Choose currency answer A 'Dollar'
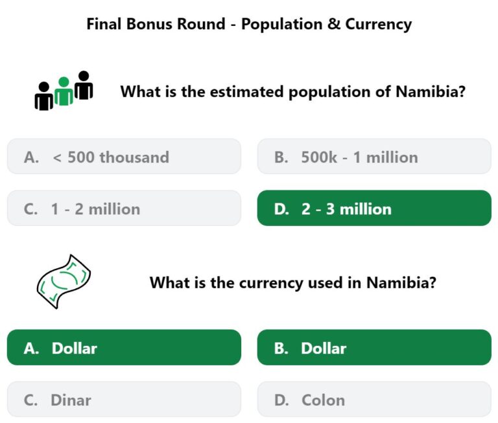 [x=124, y=347]
